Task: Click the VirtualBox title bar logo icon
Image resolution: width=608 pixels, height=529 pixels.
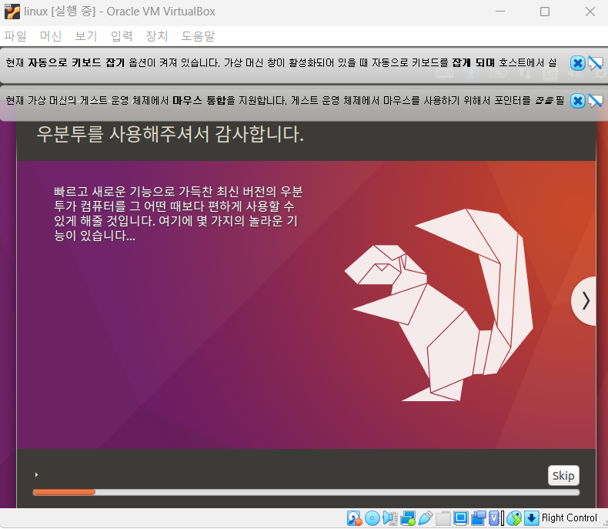Action: point(12,12)
